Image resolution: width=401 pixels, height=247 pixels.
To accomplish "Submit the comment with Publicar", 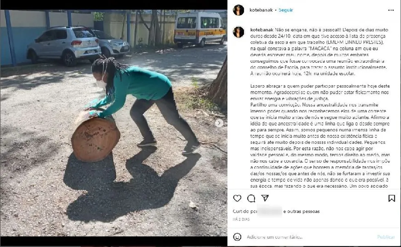I will (x=386, y=237).
